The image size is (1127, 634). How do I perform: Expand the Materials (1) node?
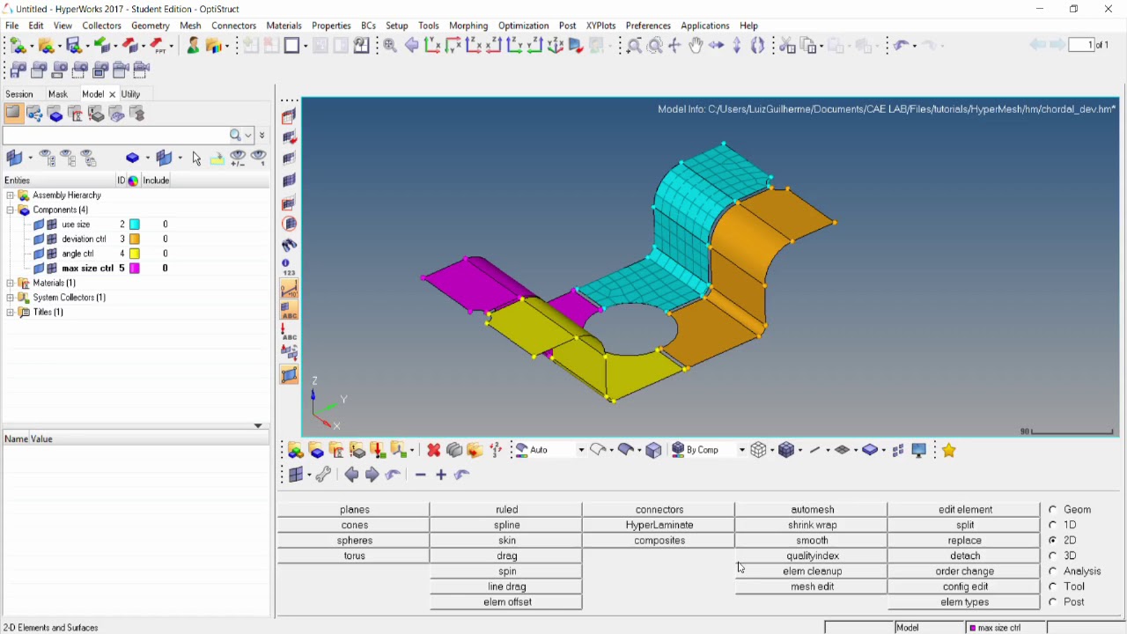10,283
